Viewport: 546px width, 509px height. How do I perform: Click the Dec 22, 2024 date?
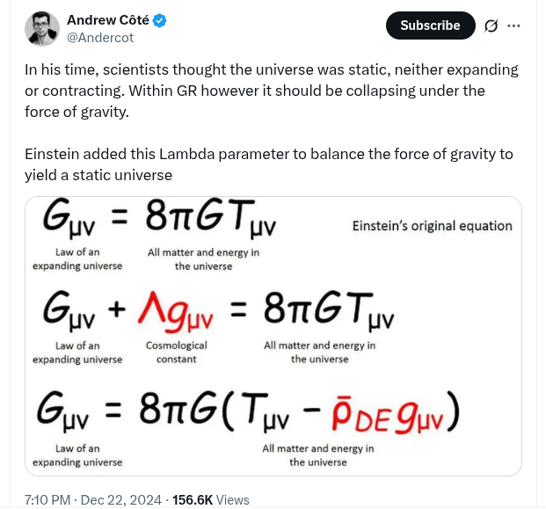[120, 500]
